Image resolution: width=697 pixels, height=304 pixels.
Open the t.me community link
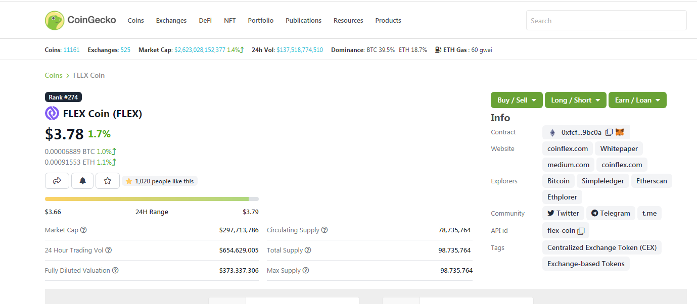(x=649, y=213)
